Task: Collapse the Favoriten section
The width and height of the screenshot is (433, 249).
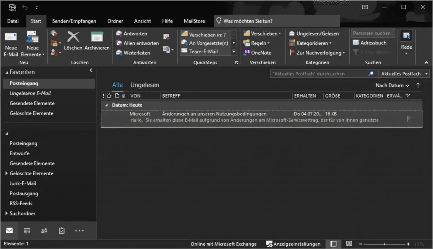Action: coord(7,72)
